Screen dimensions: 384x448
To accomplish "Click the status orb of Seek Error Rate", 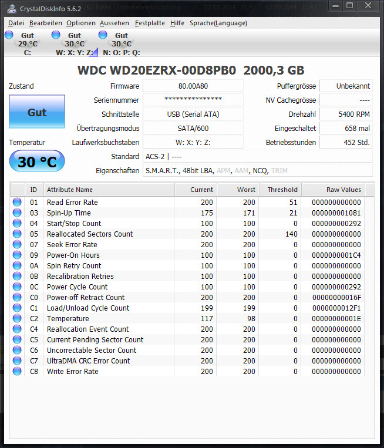I will [17, 244].
